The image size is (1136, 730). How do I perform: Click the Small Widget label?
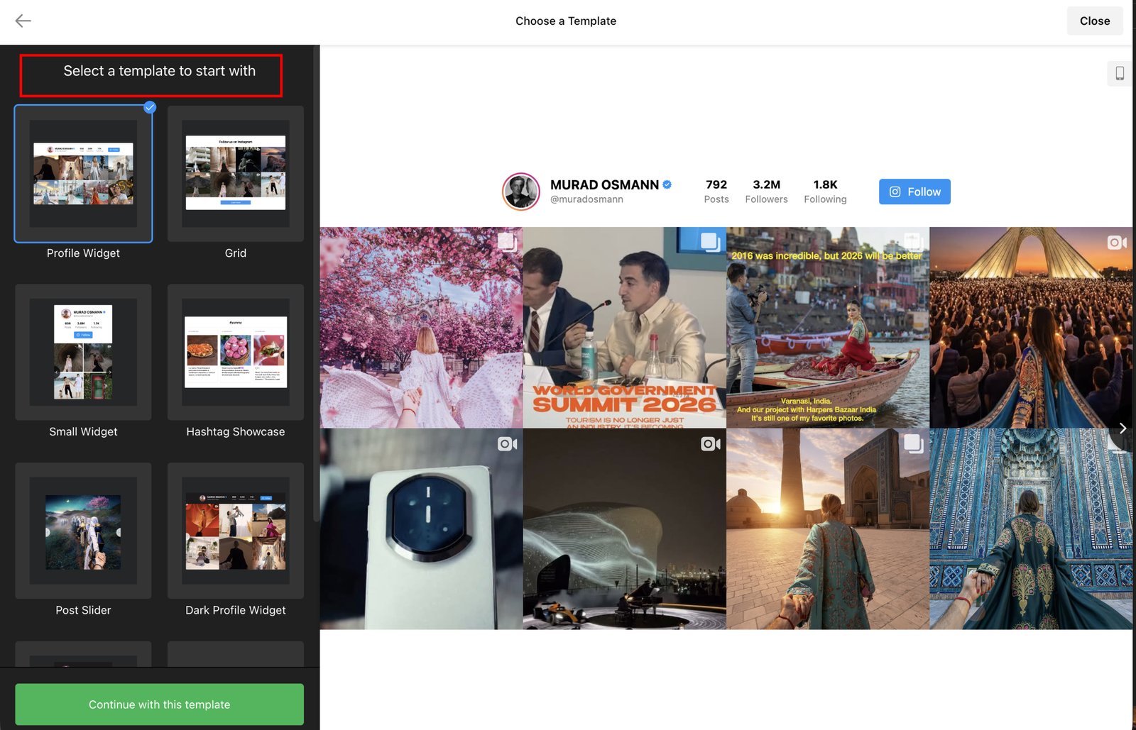(x=83, y=431)
